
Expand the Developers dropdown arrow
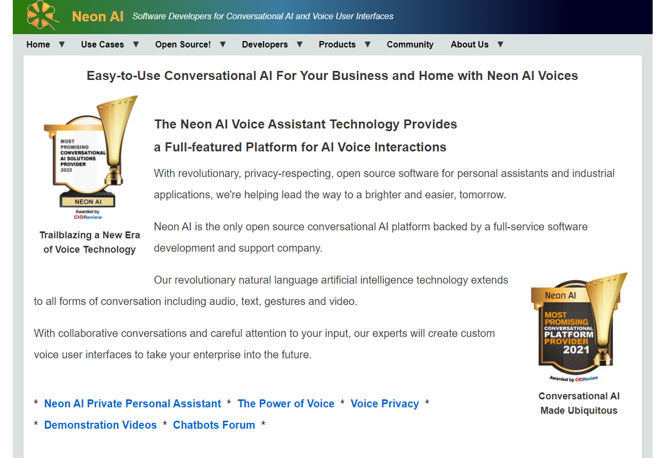(300, 44)
